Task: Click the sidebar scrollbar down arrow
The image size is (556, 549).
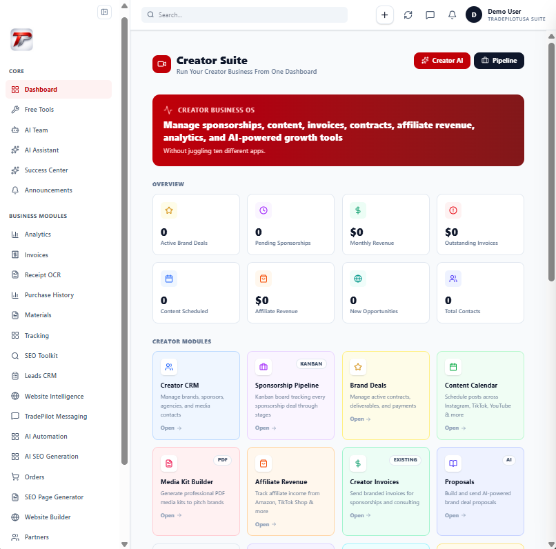Action: click(x=124, y=544)
